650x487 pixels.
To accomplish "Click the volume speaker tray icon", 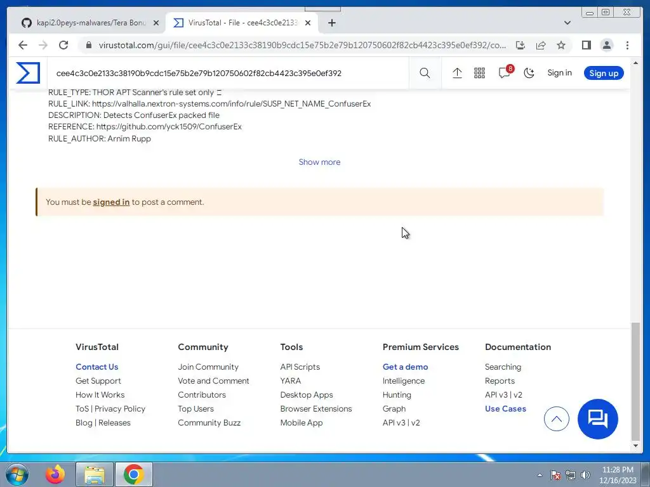I will (x=585, y=475).
